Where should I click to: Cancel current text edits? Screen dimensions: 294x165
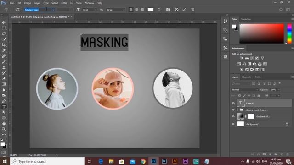point(176,10)
